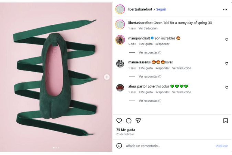
Task: Like almu_pastor's comment heart
Action: 227,88
